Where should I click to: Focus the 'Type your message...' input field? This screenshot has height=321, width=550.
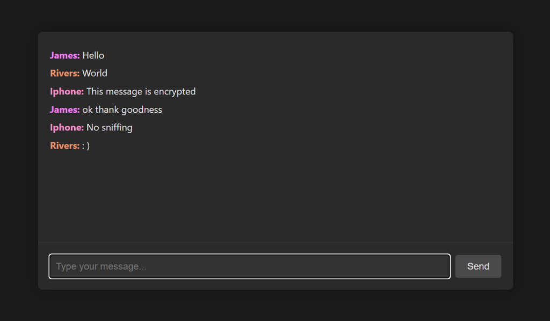(249, 266)
